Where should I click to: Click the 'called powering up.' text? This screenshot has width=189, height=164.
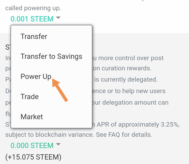click(x=33, y=8)
